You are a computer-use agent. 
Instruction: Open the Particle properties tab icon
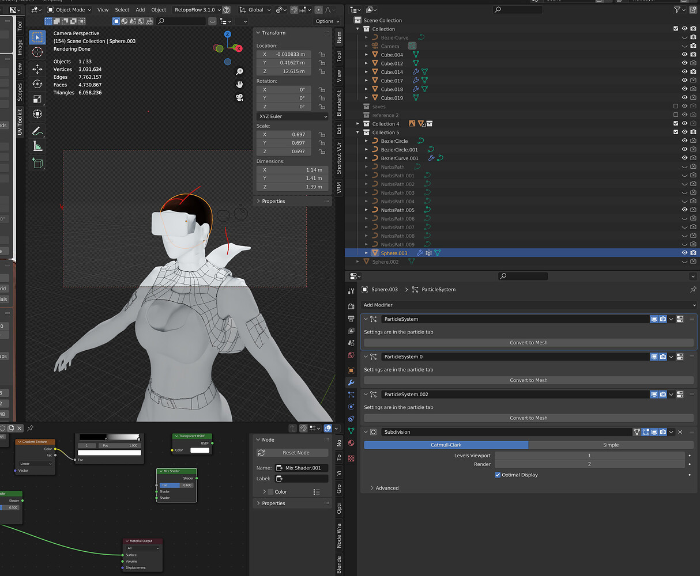pyautogui.click(x=351, y=395)
